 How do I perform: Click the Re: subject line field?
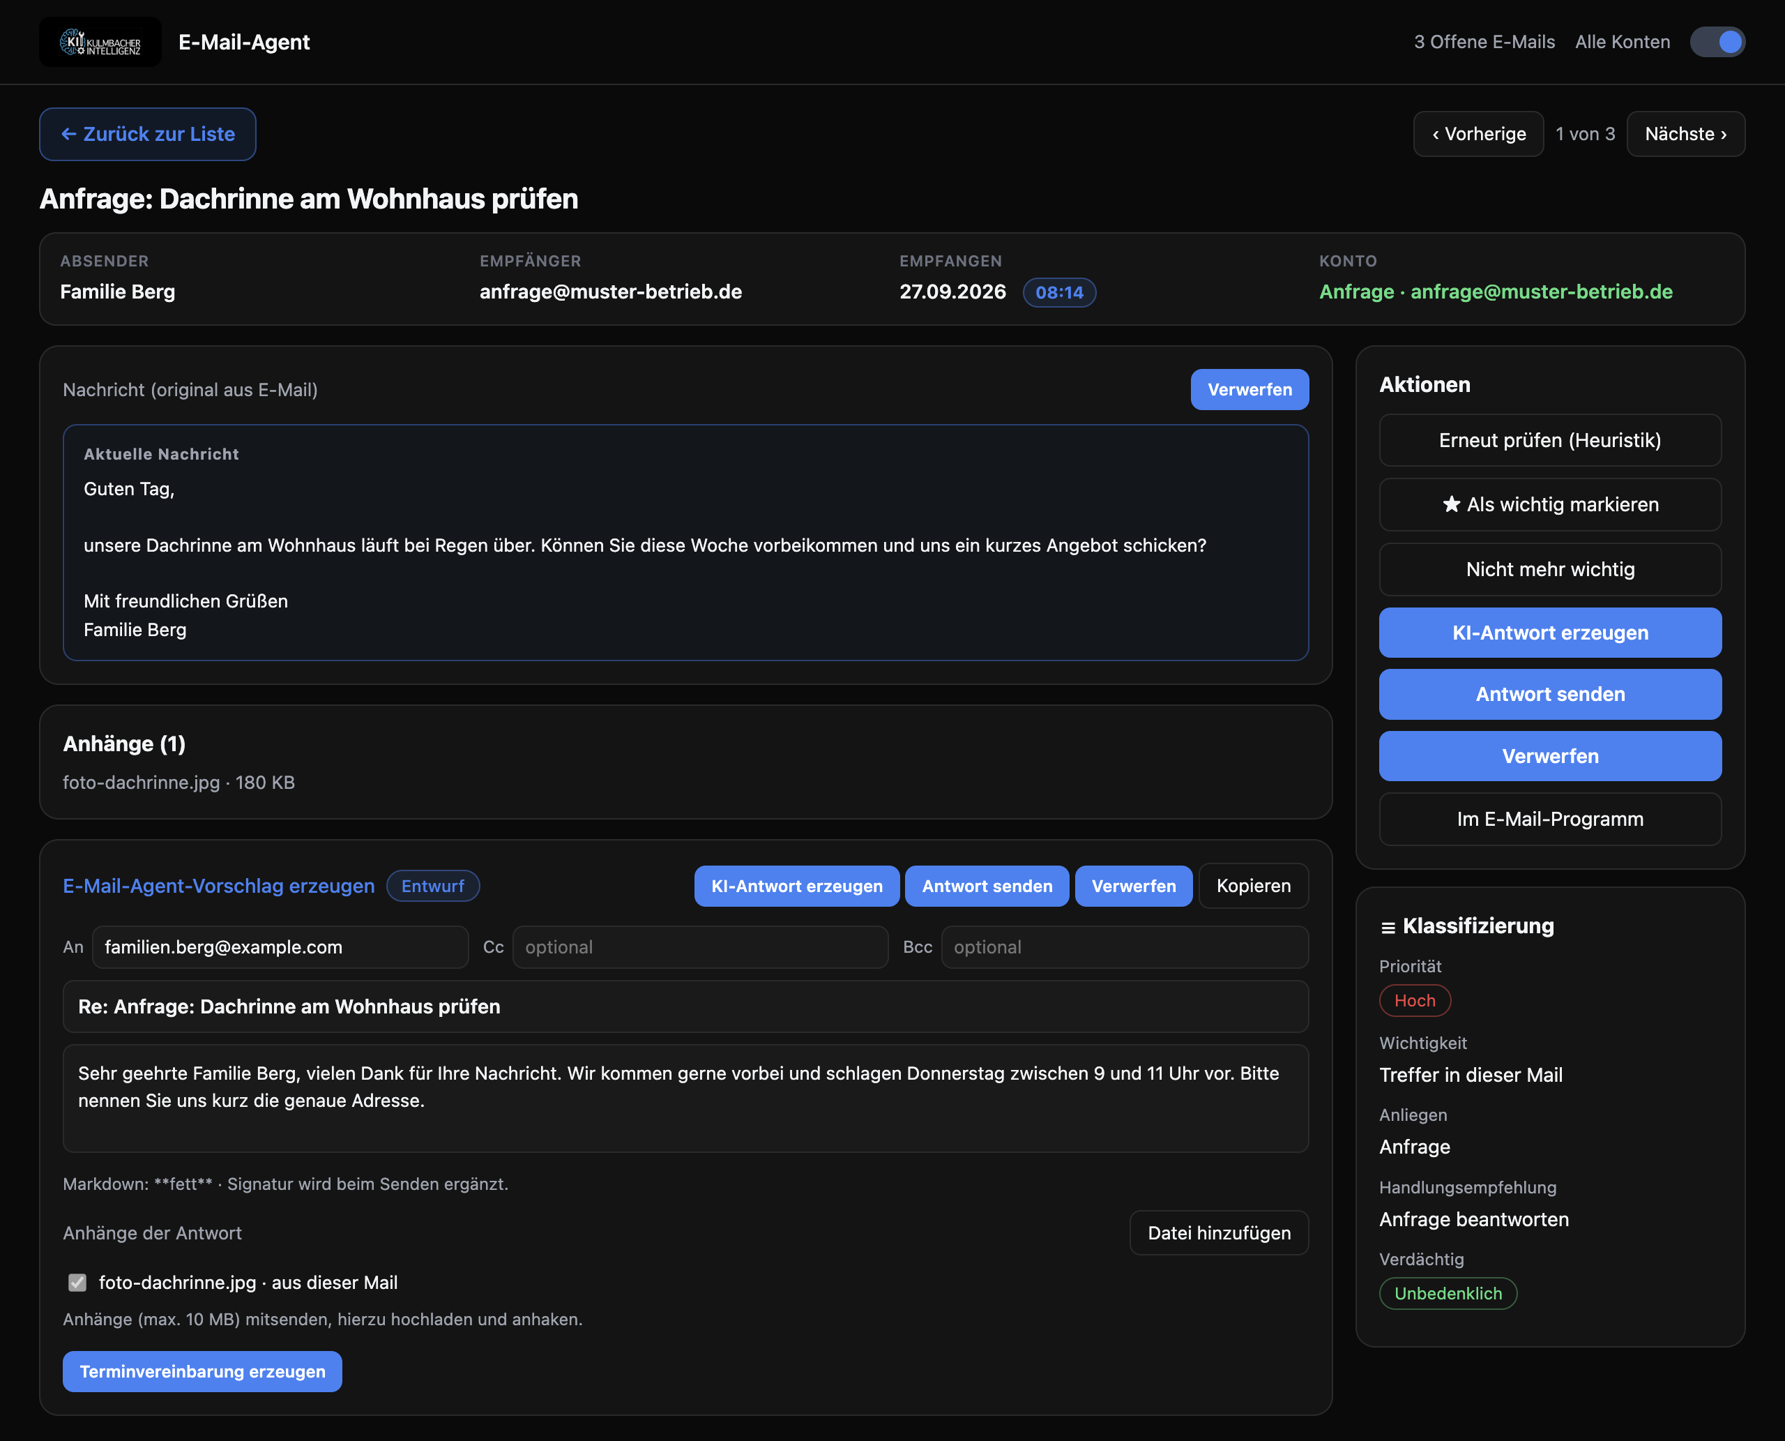[x=685, y=1006]
